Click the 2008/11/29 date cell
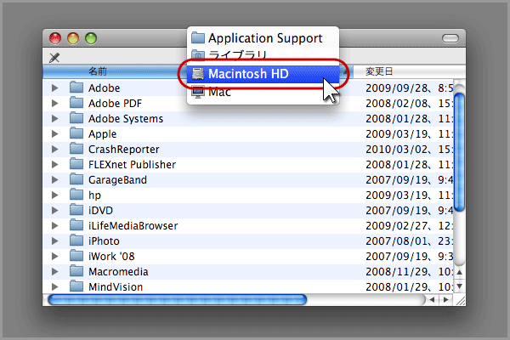 point(409,272)
